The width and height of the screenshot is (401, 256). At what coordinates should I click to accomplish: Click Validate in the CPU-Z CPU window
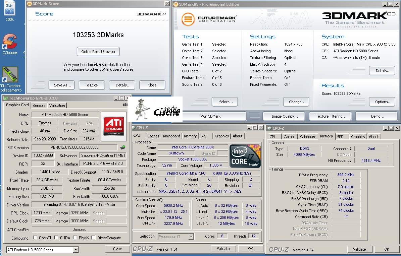click(223, 249)
